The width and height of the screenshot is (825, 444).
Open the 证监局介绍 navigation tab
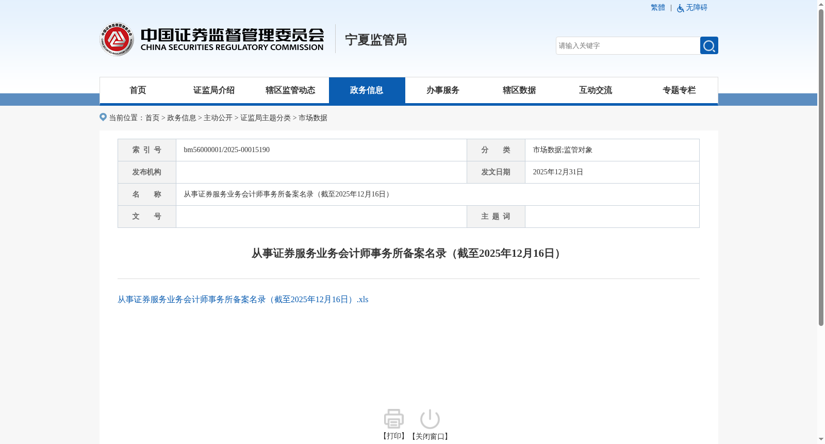coord(214,90)
